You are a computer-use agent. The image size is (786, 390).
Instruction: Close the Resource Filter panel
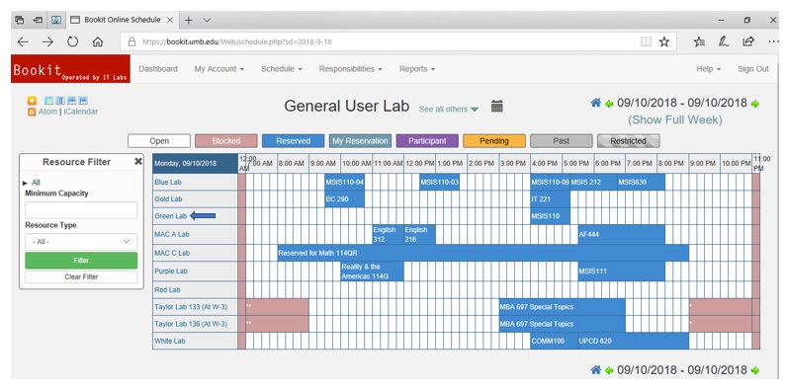(138, 161)
